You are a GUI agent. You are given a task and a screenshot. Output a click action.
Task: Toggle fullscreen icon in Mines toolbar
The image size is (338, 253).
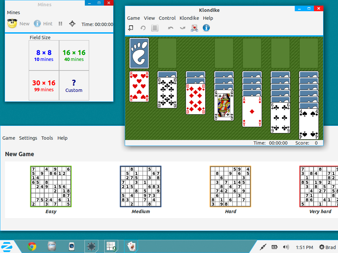[x=72, y=24]
